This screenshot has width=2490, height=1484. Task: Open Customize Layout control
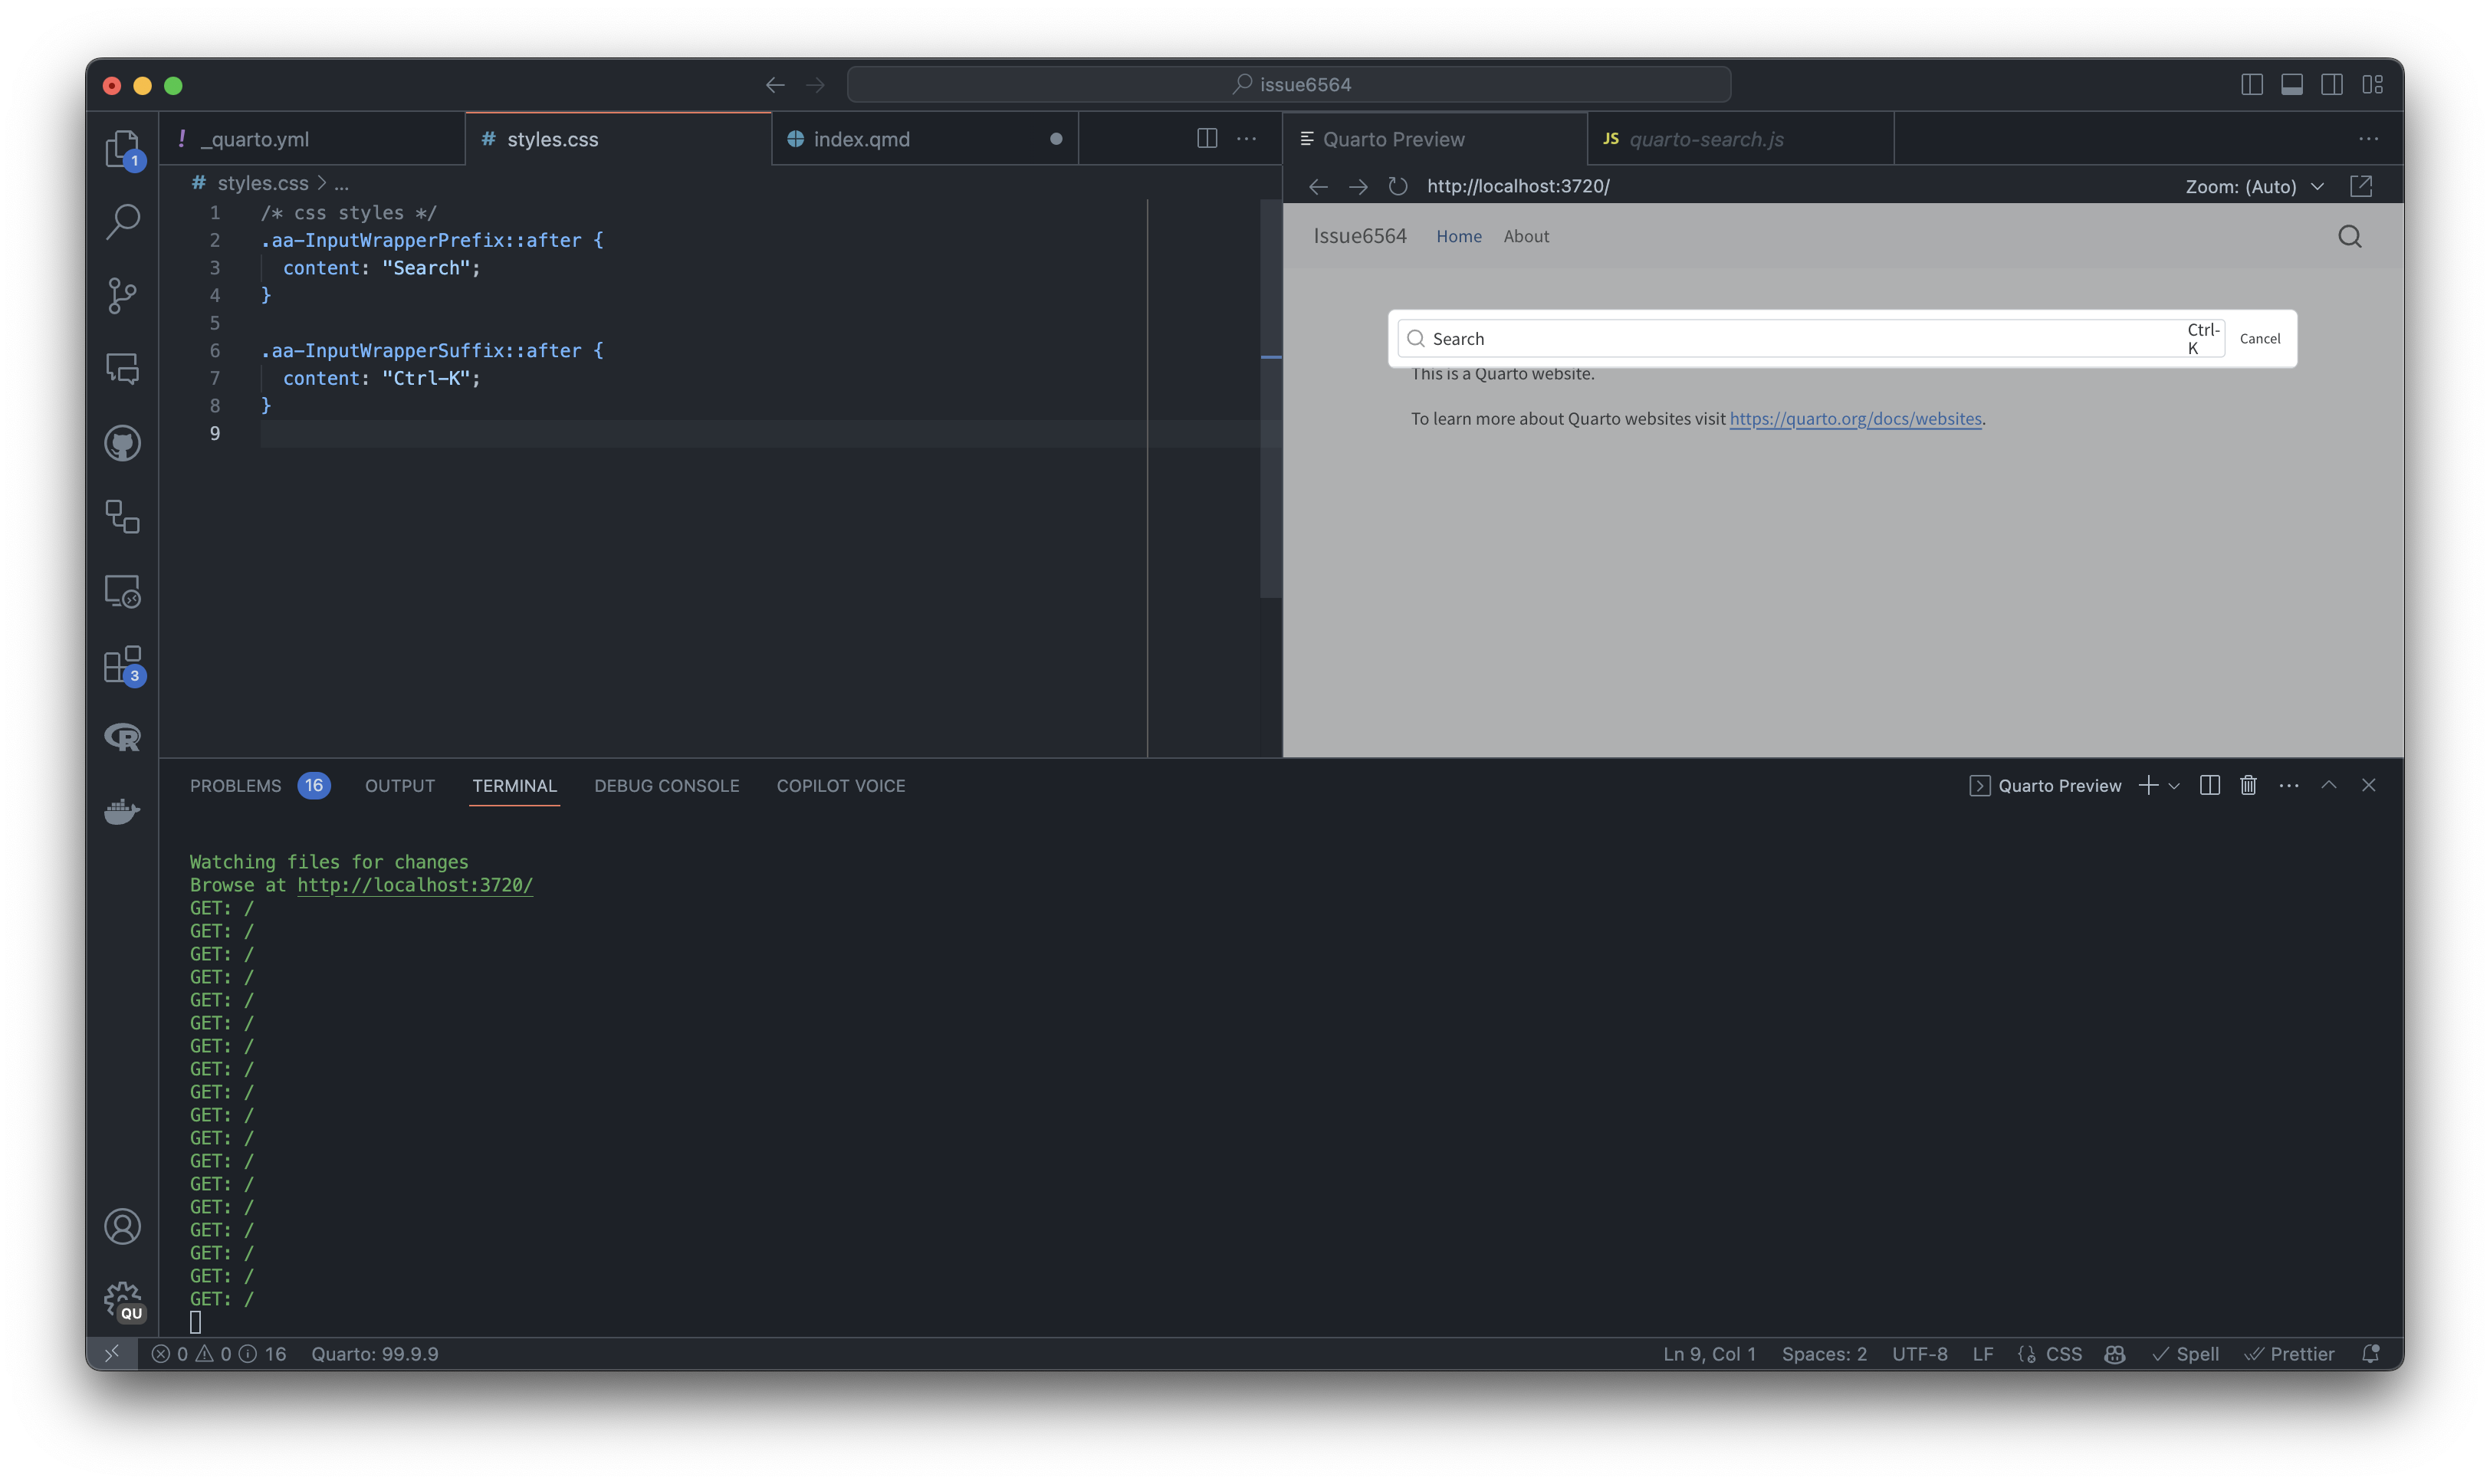(2373, 85)
